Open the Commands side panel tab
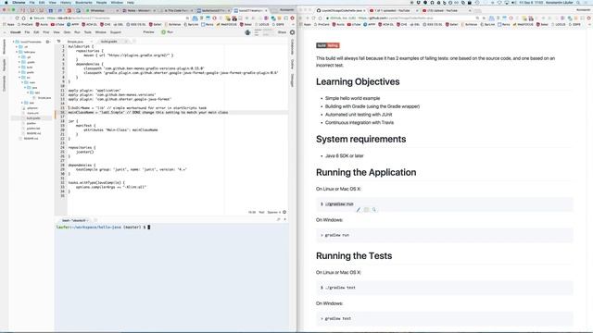Screen dimensions: 593x333 pyautogui.click(x=4, y=83)
